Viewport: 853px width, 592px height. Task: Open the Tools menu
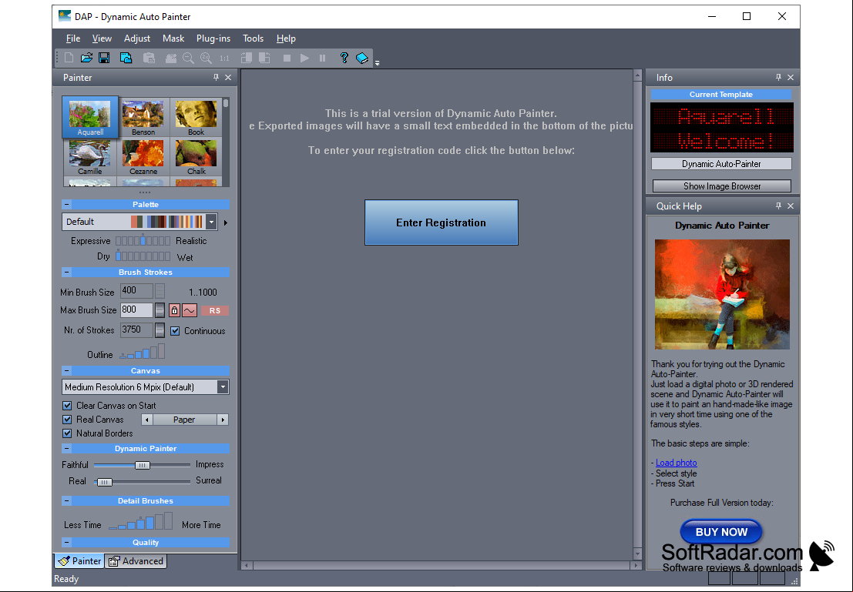253,38
